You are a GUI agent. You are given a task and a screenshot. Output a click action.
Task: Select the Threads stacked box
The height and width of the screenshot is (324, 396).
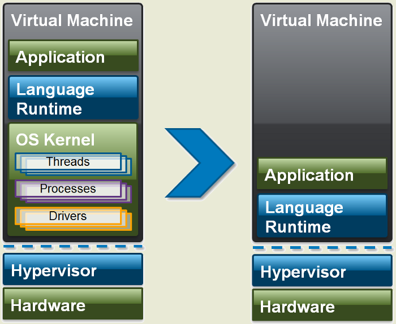tap(73, 164)
